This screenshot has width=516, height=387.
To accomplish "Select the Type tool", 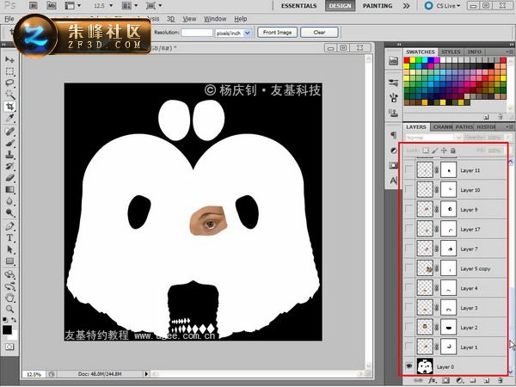I will 9,237.
